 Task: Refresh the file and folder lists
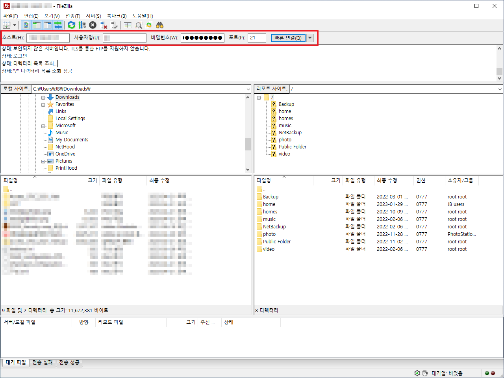(71, 25)
